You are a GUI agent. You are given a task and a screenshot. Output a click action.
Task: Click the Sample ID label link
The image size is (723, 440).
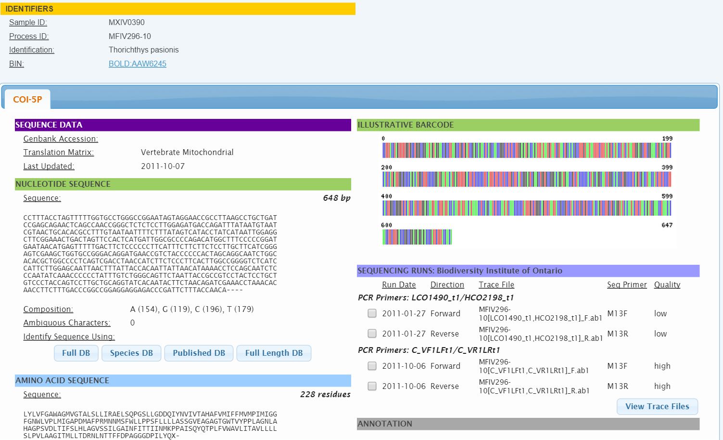(x=28, y=22)
